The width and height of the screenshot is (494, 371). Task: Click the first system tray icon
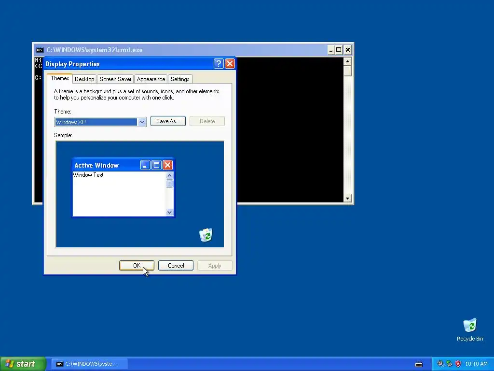(x=440, y=364)
